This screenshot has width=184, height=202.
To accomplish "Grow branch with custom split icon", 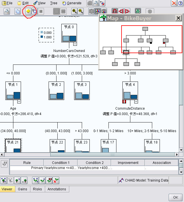I will tap(49, 180).
